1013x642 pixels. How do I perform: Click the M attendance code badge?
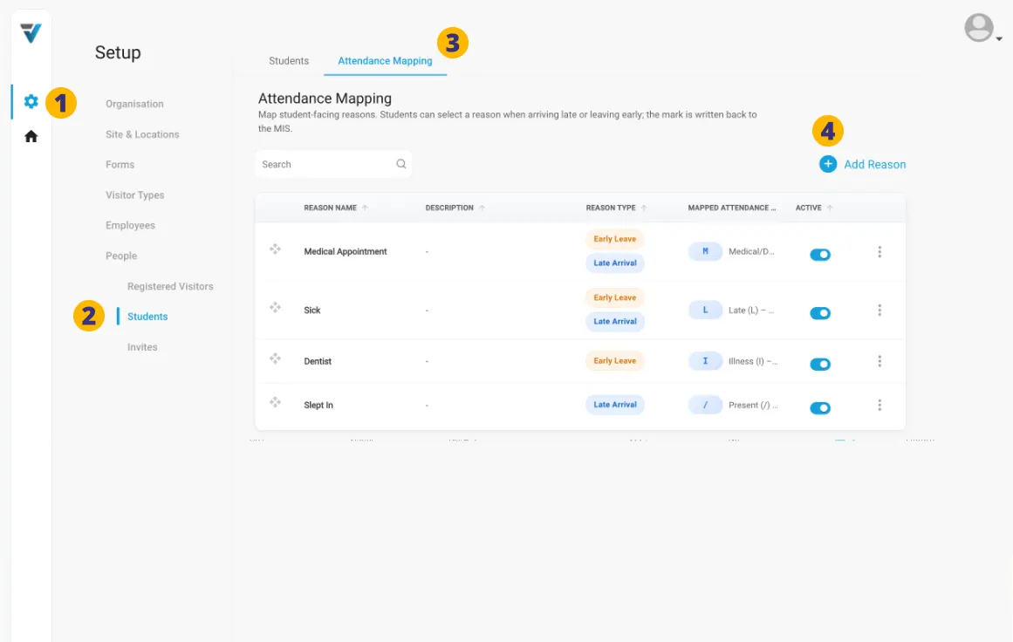point(705,251)
